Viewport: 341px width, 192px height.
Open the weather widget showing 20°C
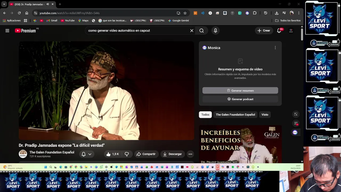13,167
